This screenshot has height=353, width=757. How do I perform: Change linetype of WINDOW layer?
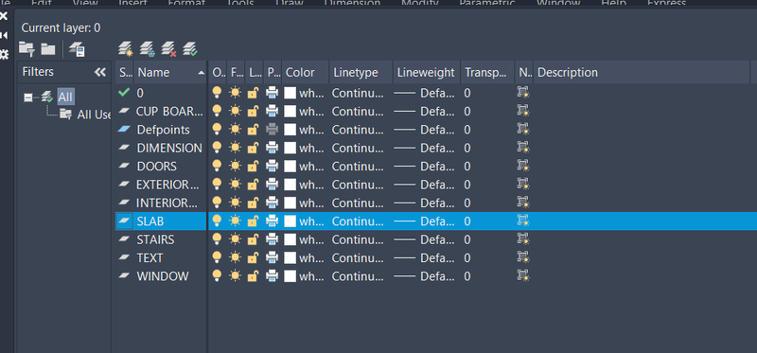point(359,276)
